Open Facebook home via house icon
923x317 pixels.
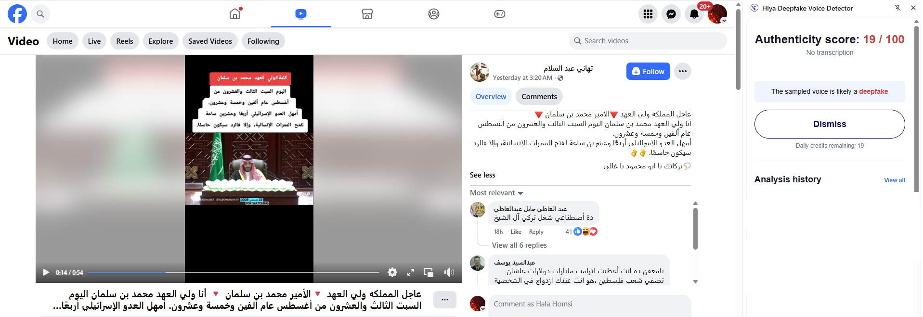pyautogui.click(x=235, y=14)
